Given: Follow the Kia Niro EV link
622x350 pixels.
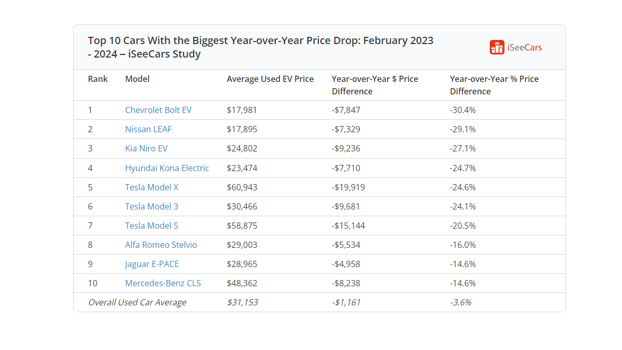Looking at the screenshot, I should click(146, 148).
